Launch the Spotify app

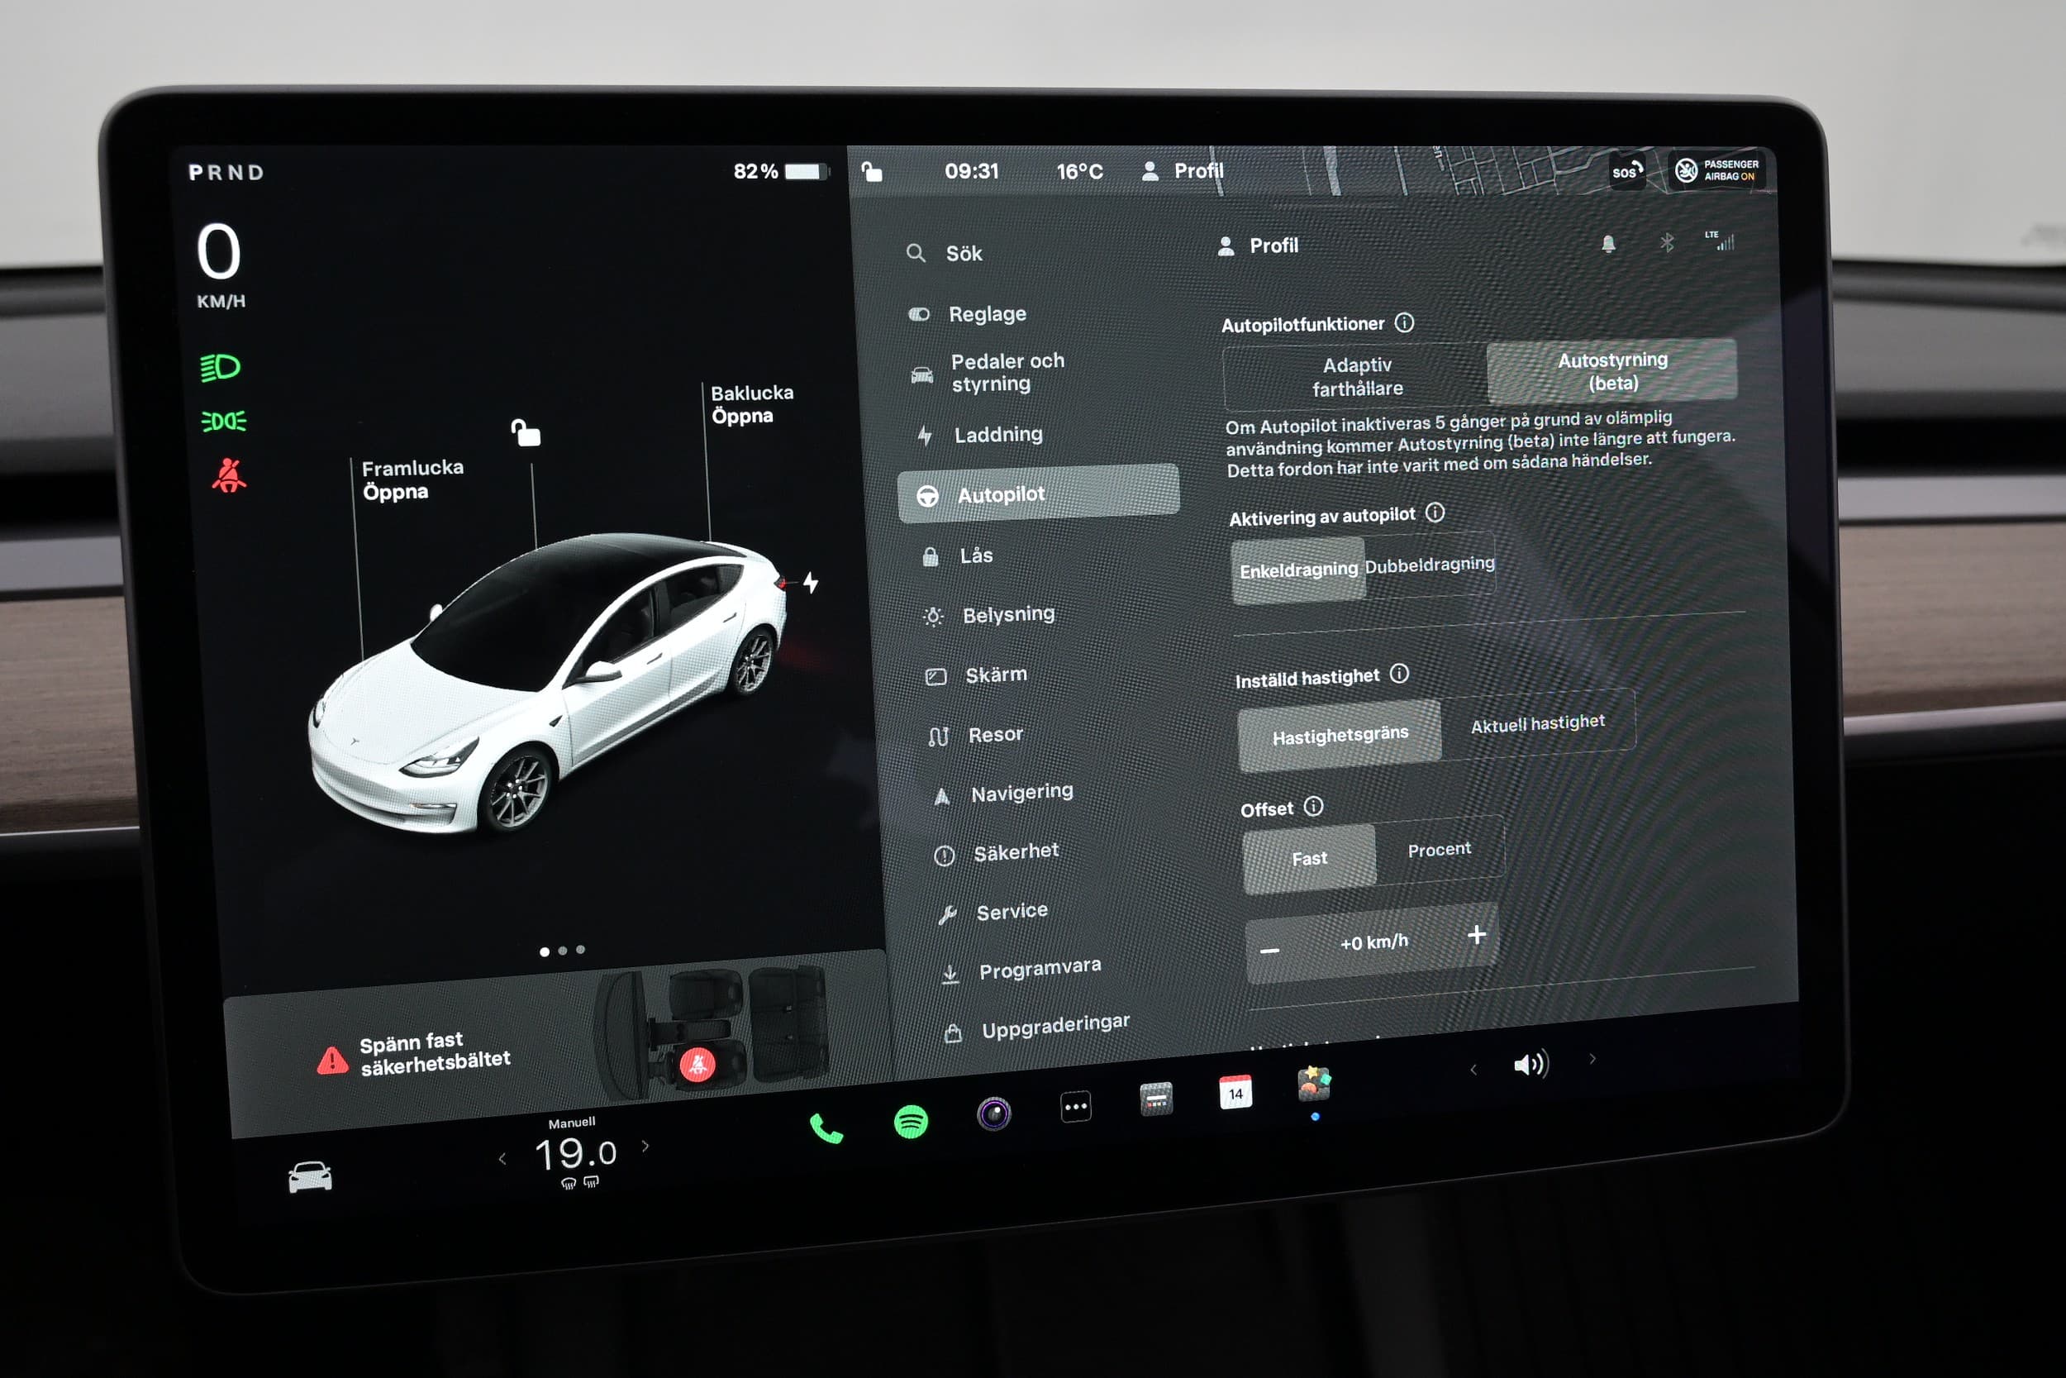(910, 1122)
